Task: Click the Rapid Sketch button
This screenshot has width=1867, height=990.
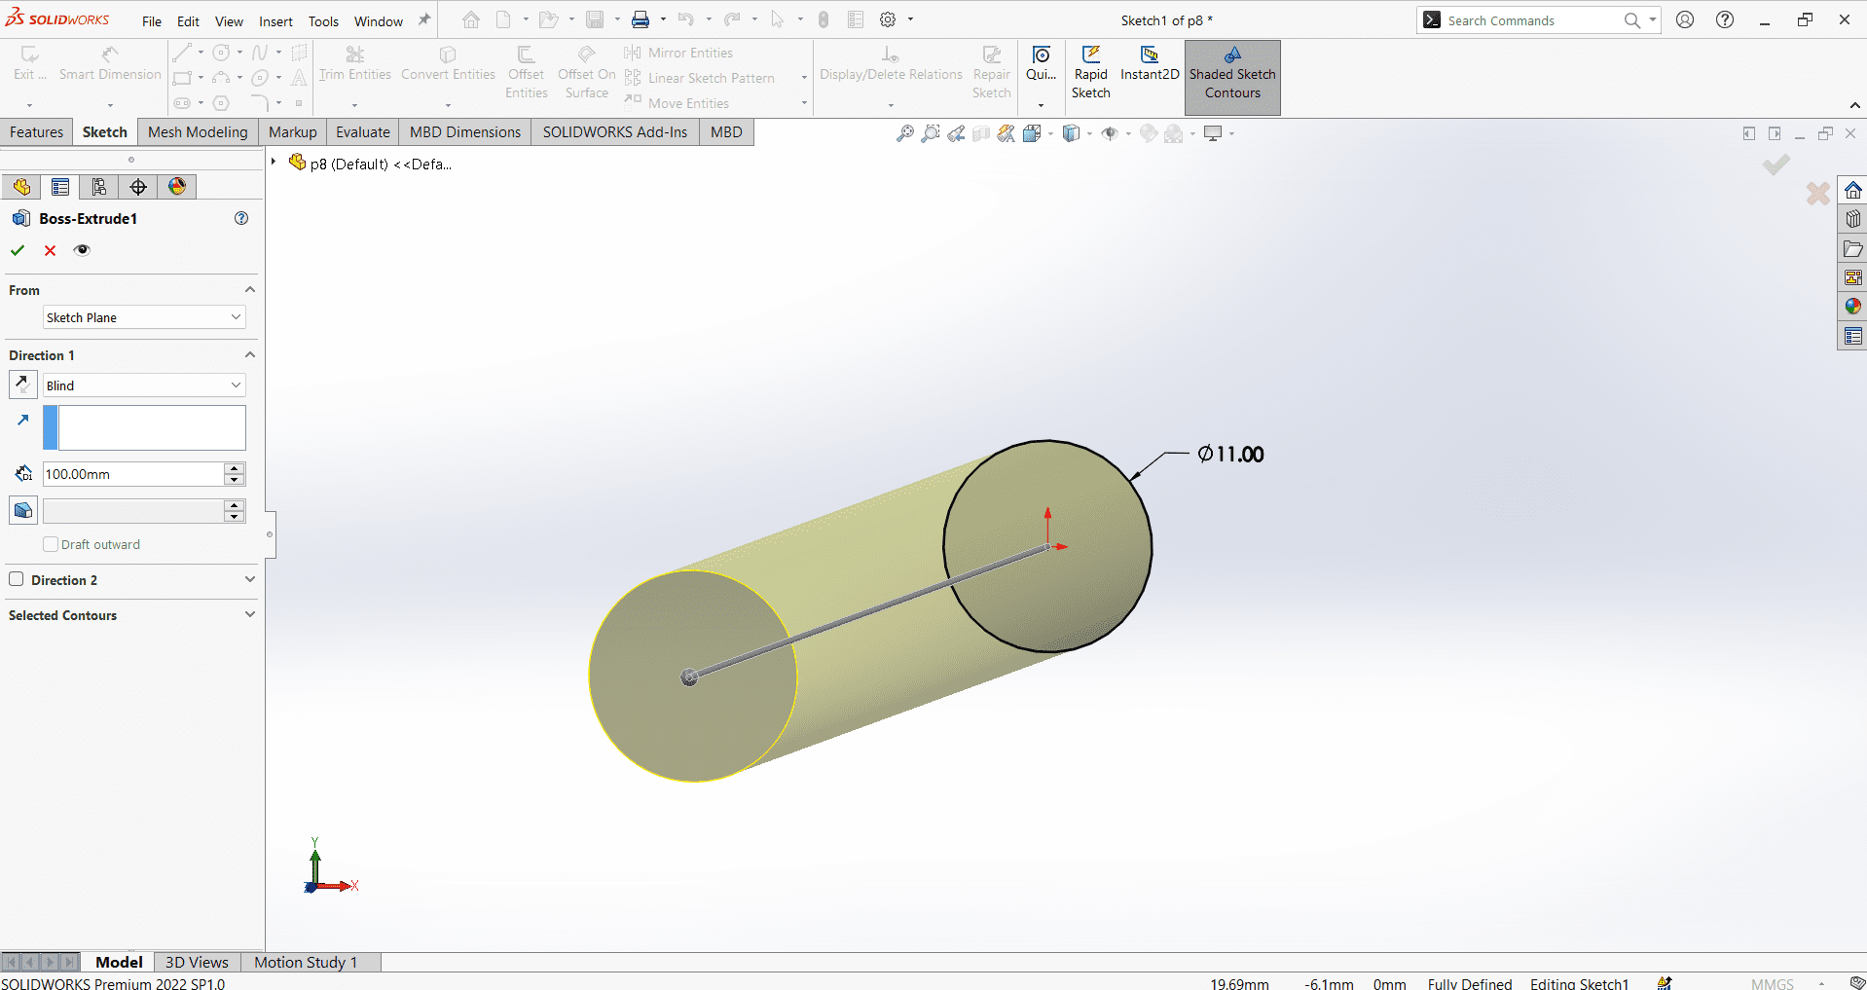Action: 1090,73
